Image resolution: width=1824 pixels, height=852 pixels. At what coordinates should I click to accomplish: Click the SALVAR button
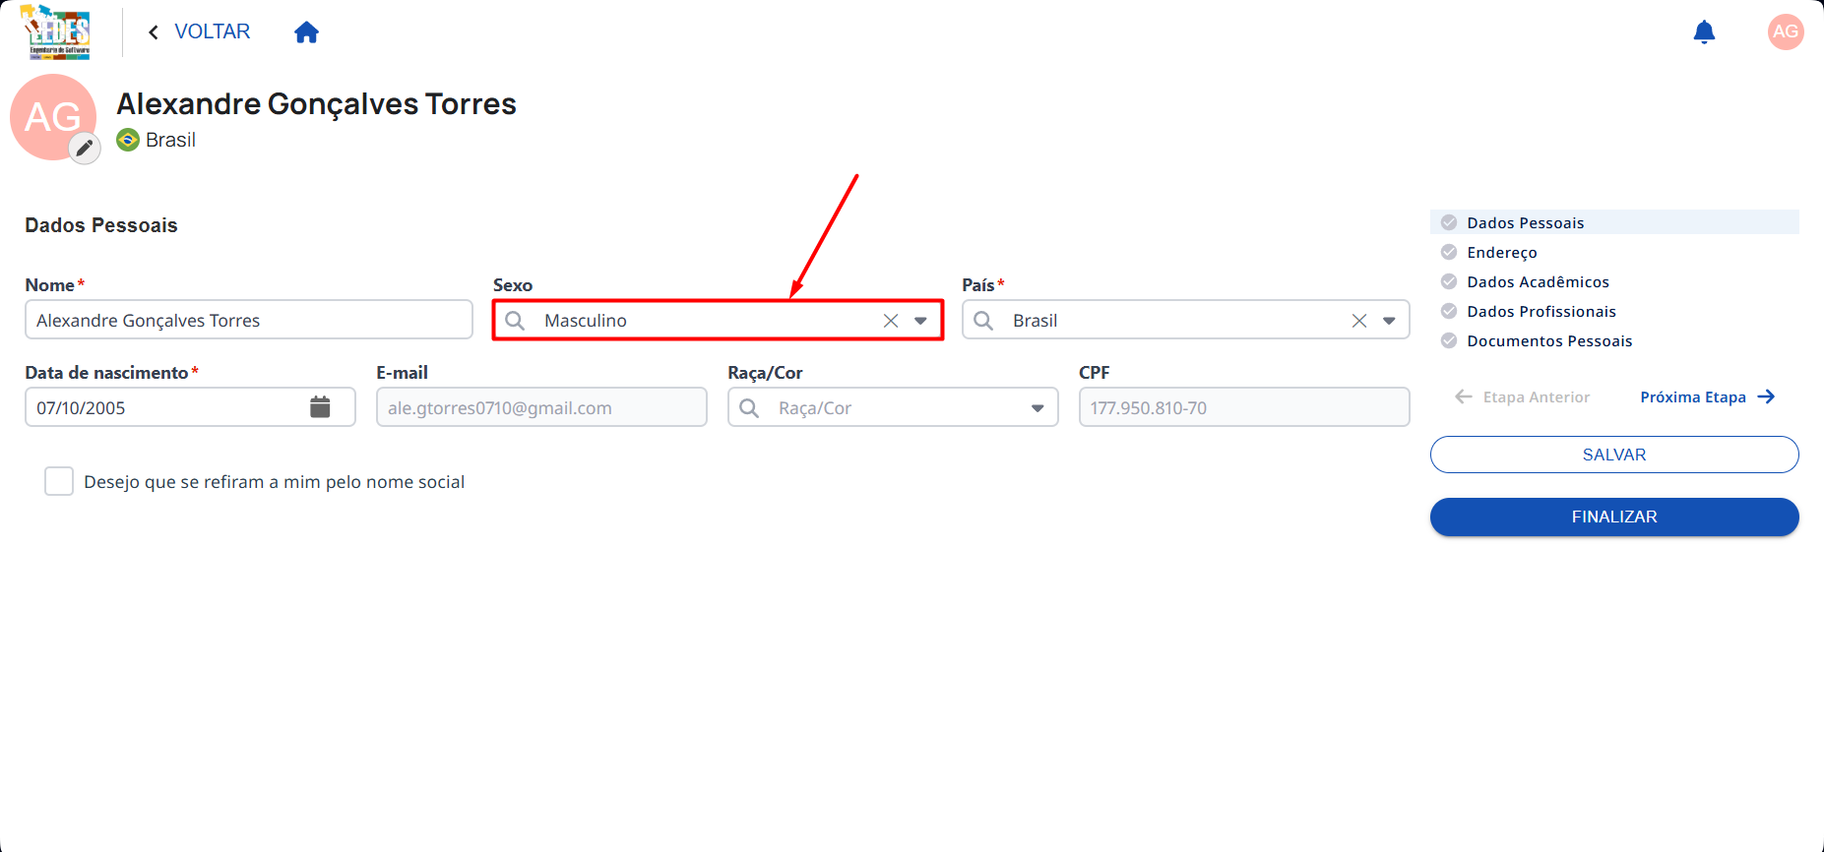(x=1614, y=455)
